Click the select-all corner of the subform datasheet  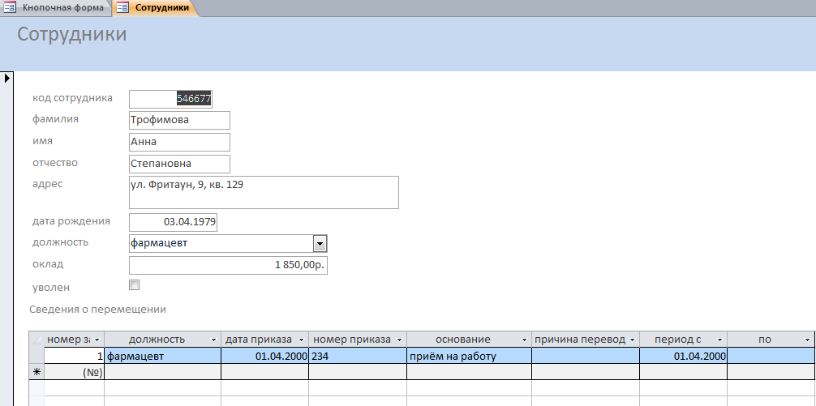[37, 340]
